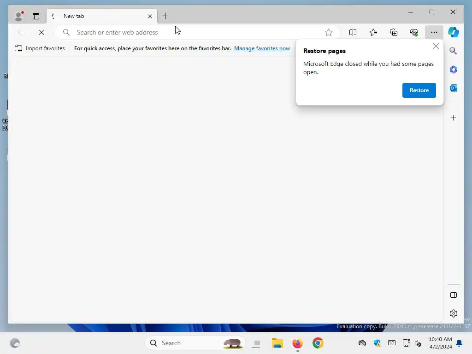Open Outlook sidebar app
The image size is (472, 354).
point(454,88)
